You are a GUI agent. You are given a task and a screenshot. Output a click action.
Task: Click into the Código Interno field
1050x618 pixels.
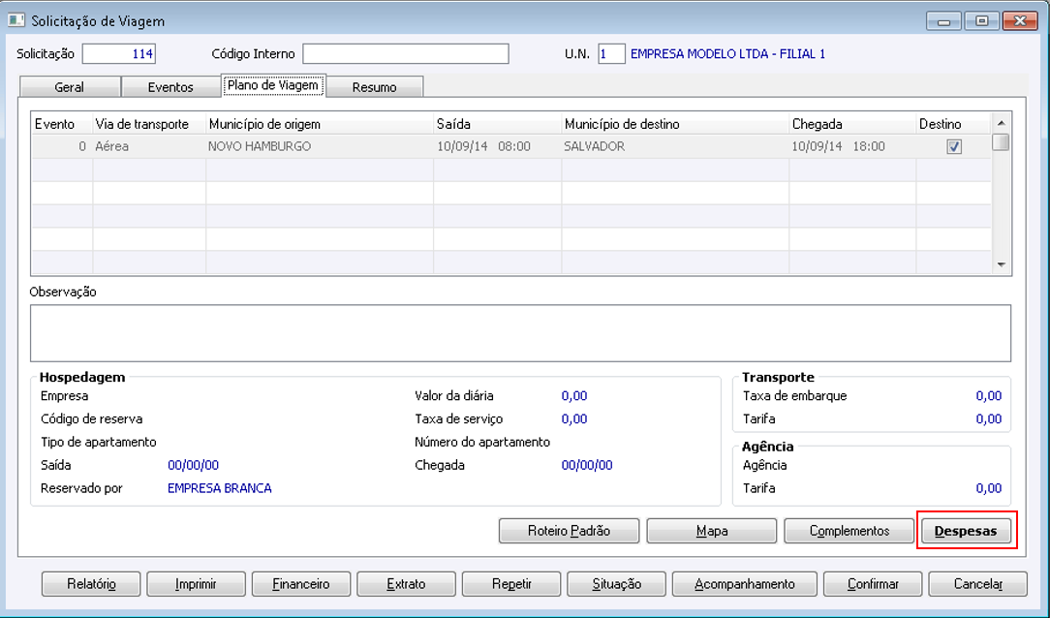coord(406,53)
